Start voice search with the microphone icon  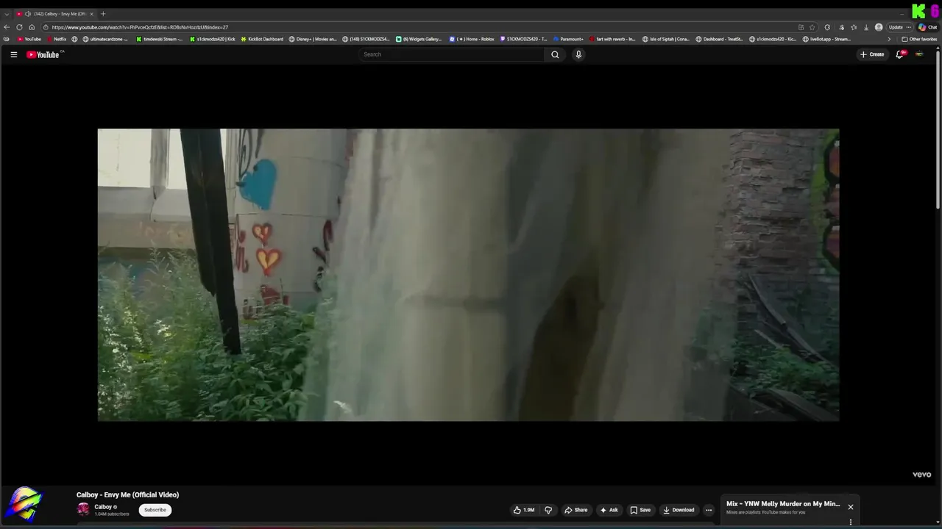[x=578, y=54]
